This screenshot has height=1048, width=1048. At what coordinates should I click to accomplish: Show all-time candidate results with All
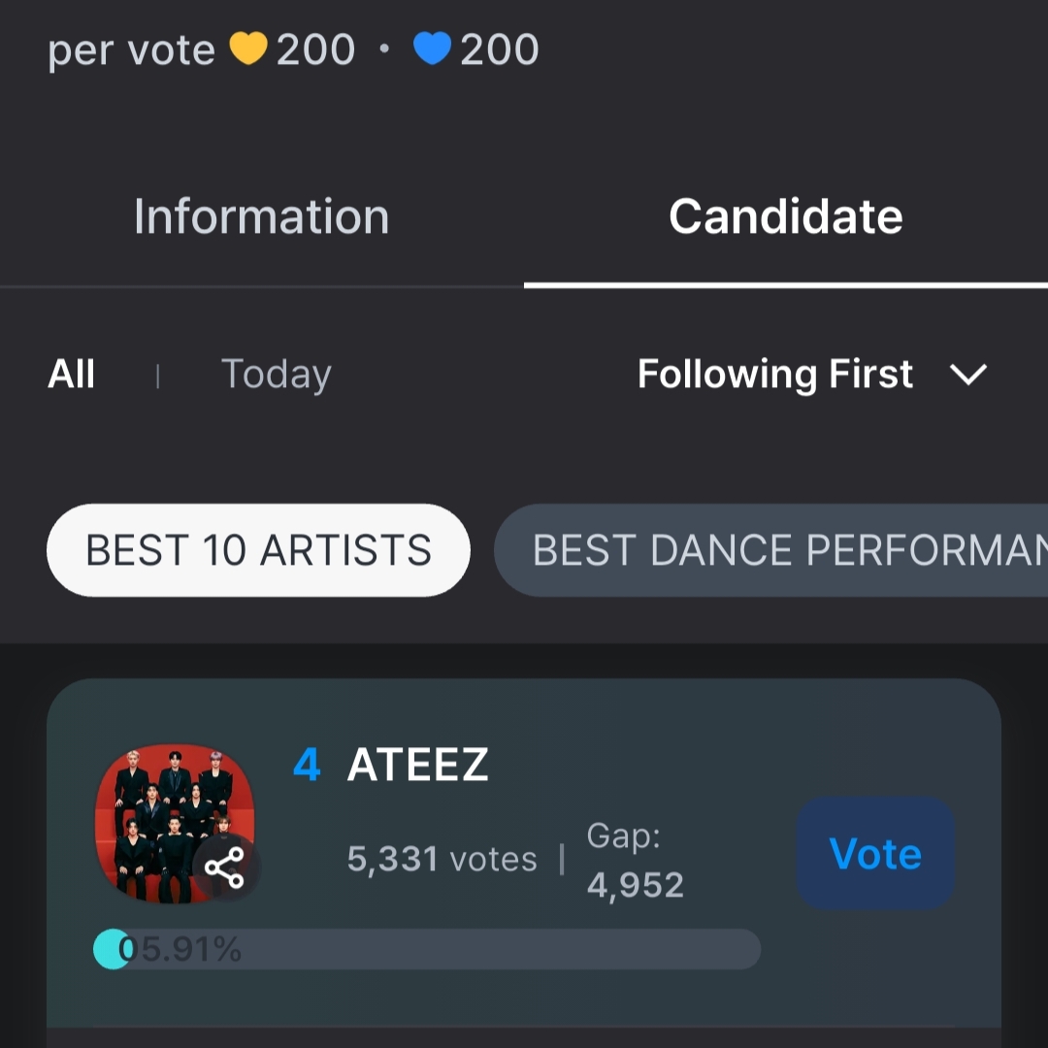coord(72,375)
